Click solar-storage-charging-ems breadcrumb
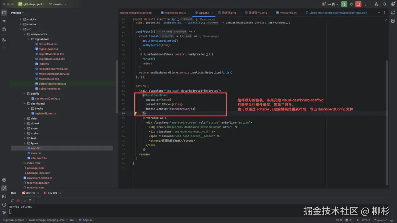 click(47, 220)
